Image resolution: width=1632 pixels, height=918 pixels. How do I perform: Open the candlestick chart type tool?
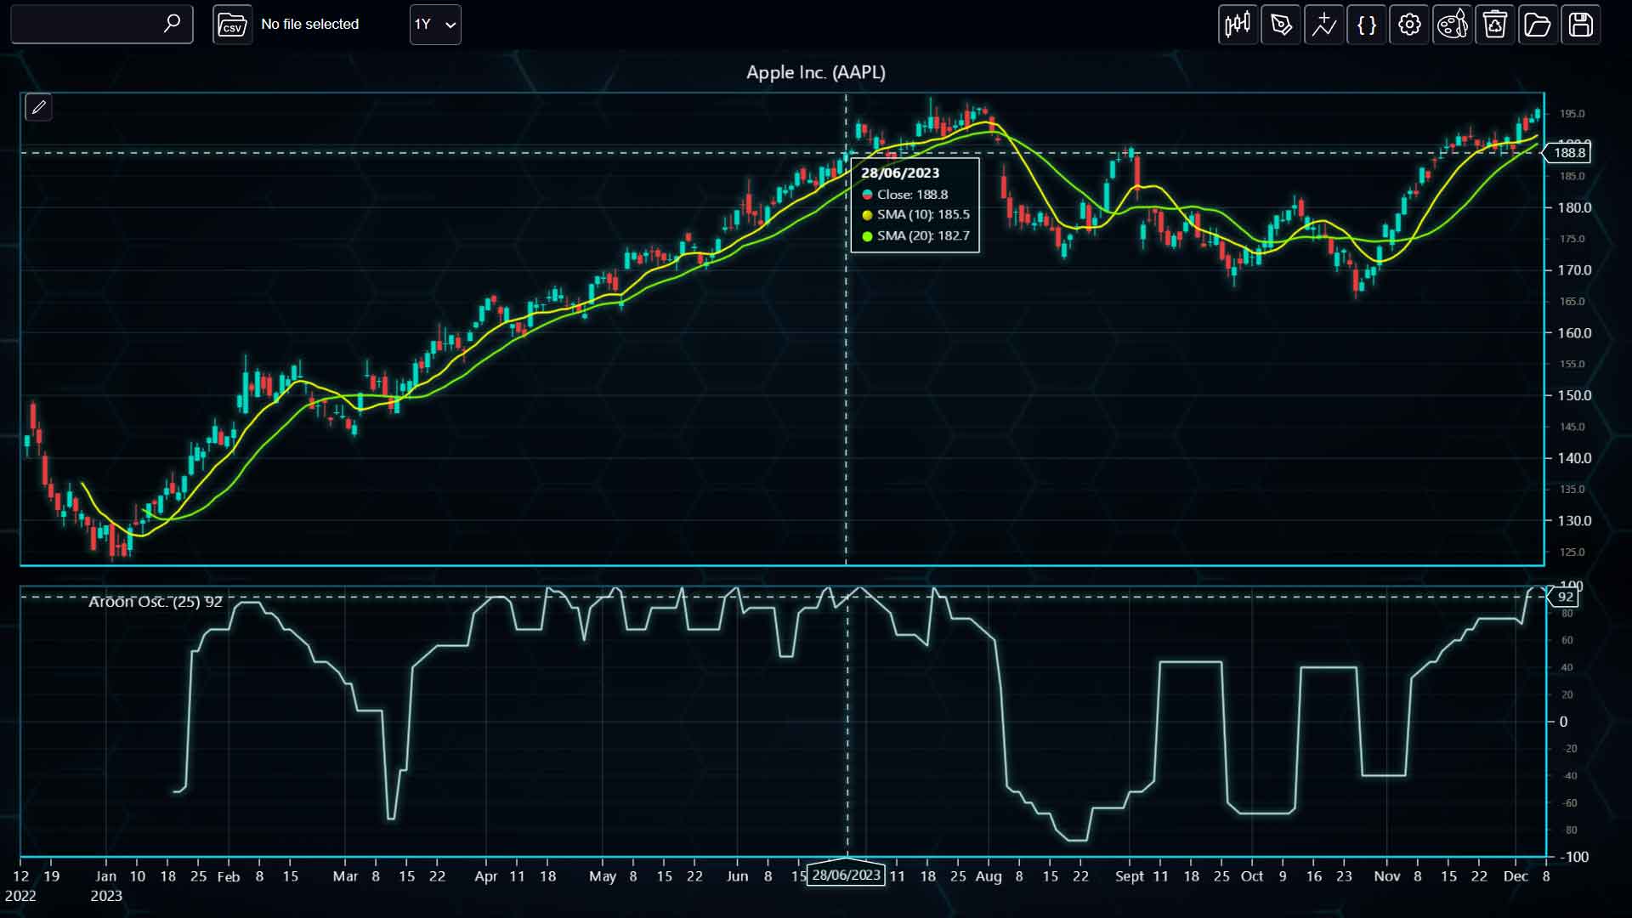click(x=1238, y=25)
